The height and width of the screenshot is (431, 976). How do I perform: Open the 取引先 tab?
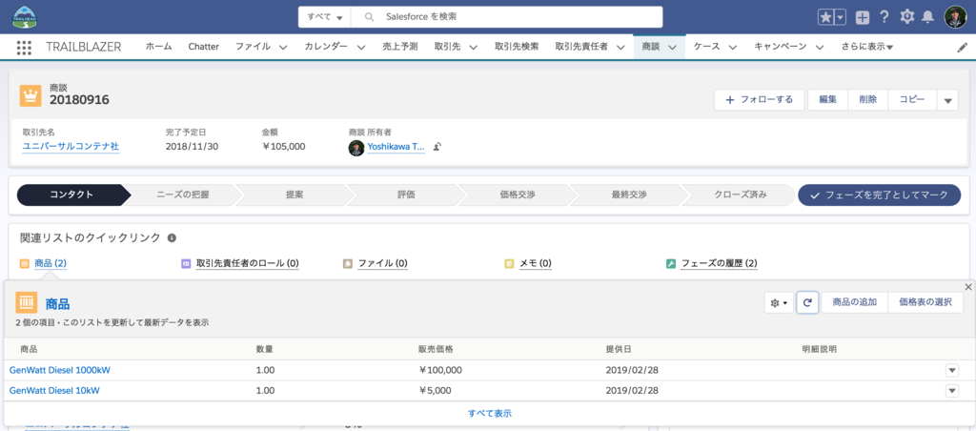point(448,47)
